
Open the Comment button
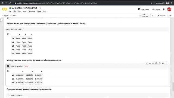pyautogui.click(x=144, y=9)
